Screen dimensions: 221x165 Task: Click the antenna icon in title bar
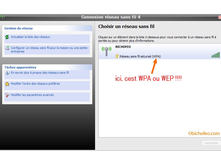(x=2, y=17)
